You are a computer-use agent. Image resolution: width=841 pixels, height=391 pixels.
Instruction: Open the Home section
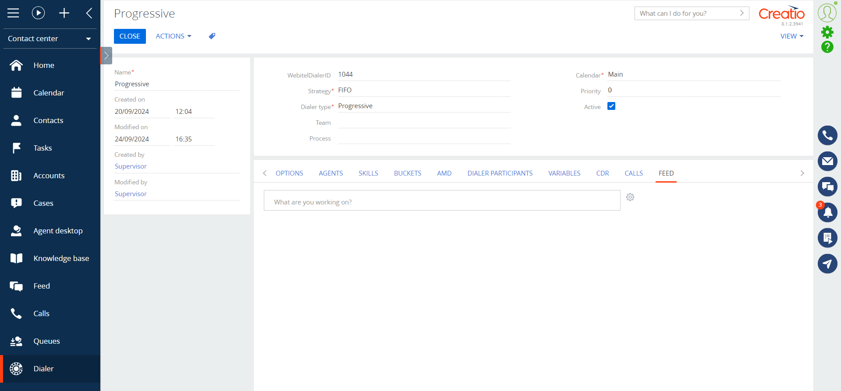50,65
